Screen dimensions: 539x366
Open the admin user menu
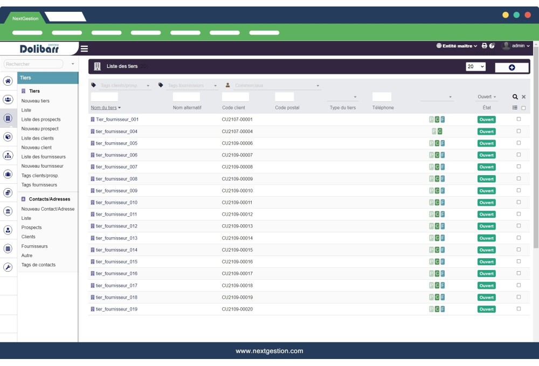(x=519, y=46)
